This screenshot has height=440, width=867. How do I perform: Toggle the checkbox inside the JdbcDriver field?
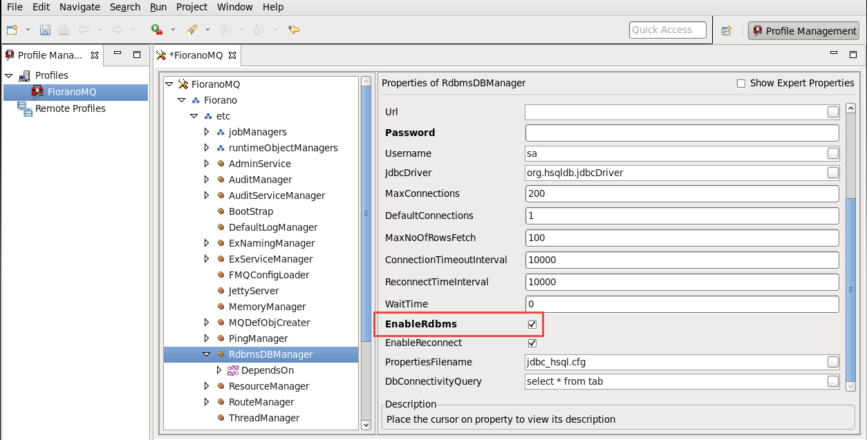tap(833, 173)
